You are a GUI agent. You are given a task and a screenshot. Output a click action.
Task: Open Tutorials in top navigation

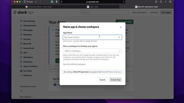pyautogui.click(x=154, y=12)
